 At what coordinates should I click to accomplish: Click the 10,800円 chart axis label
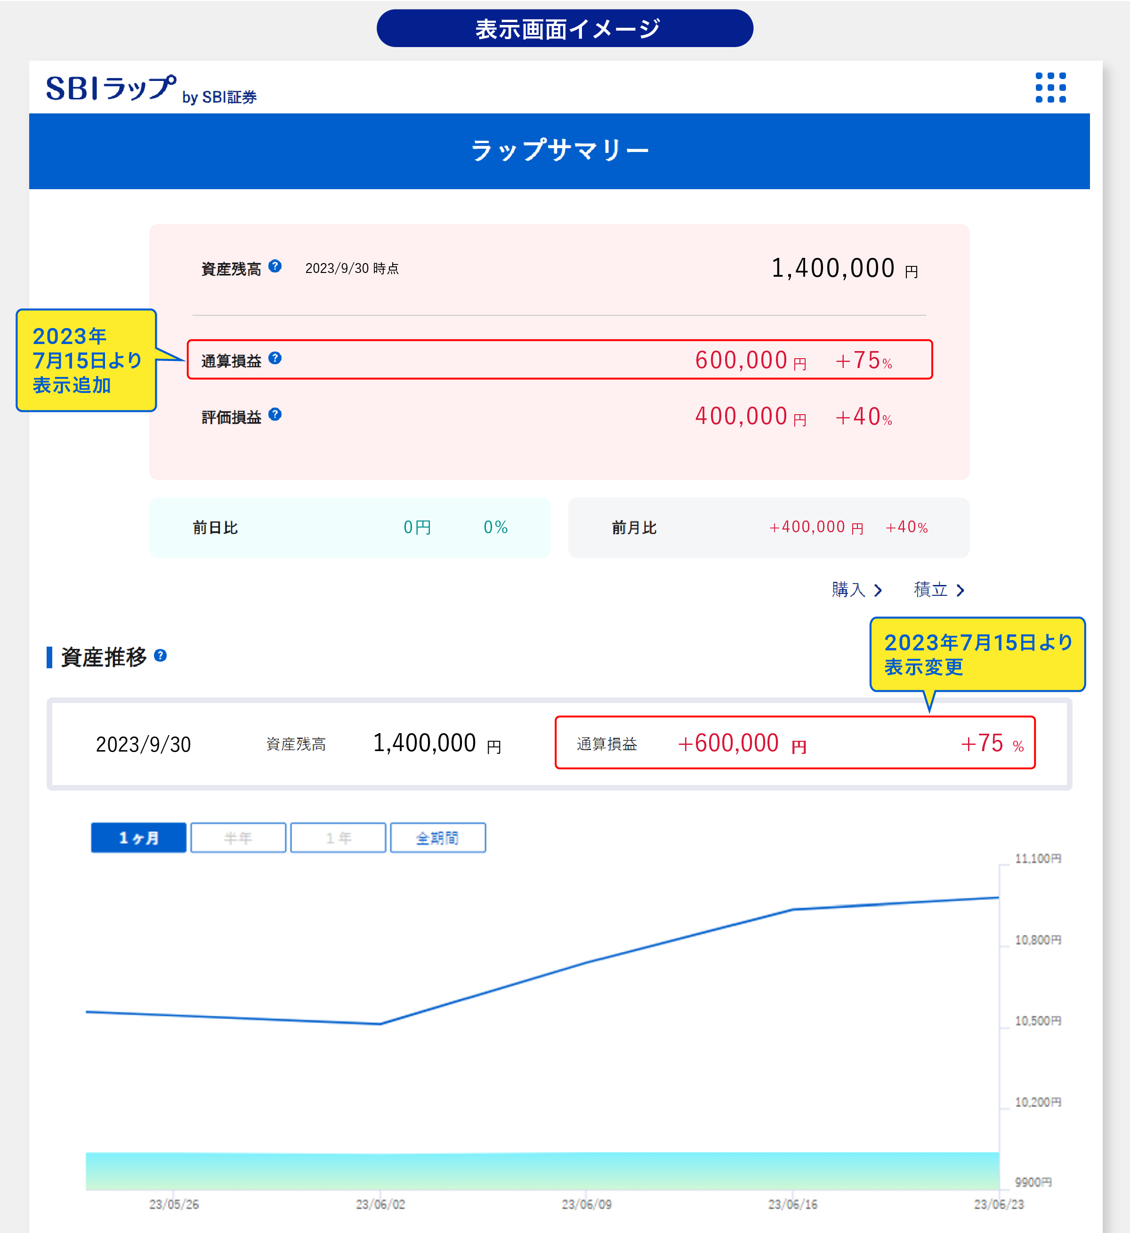pos(1038,939)
